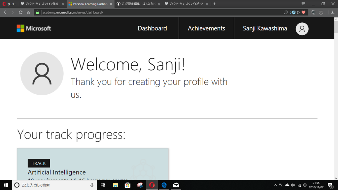
Task: Open a new tab with plus button
Action: 214,4
